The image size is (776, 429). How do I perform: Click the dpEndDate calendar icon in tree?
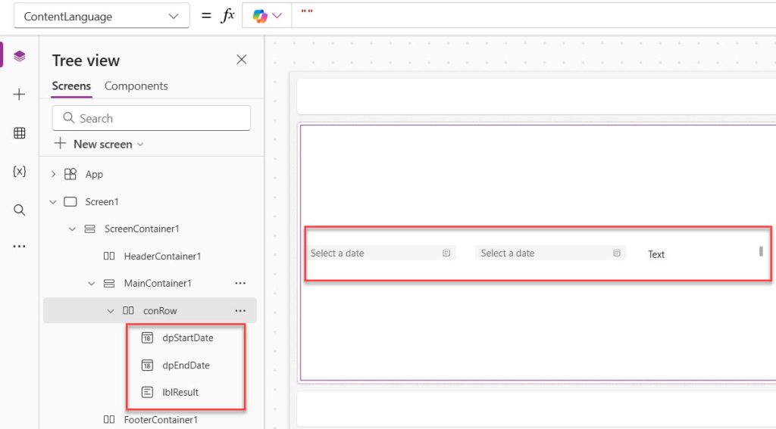point(147,365)
